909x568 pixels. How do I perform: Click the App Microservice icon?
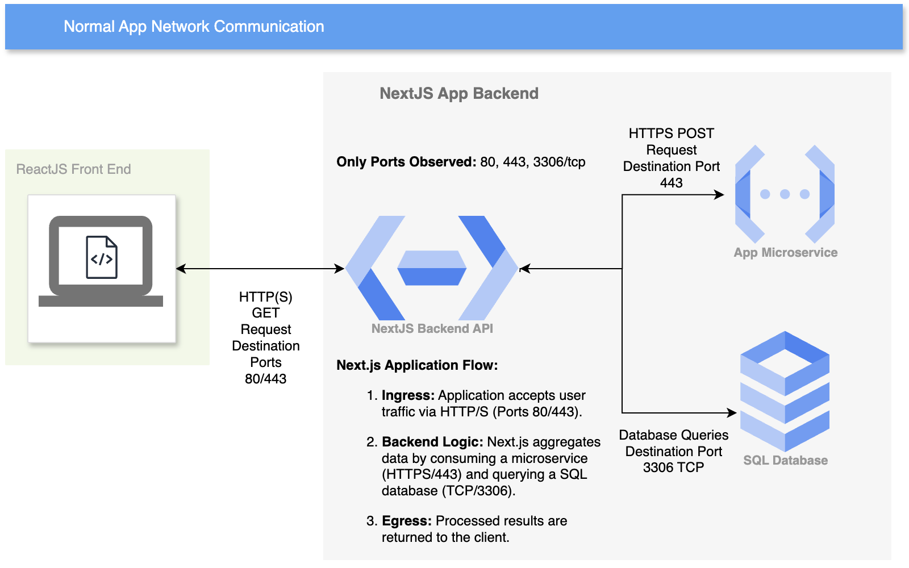[x=785, y=194]
